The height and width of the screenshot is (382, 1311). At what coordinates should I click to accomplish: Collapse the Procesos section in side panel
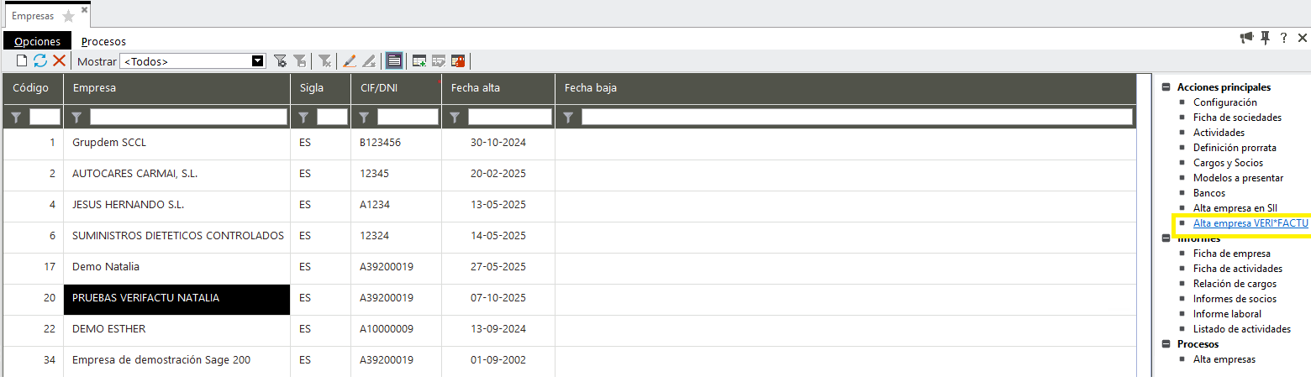point(1166,344)
